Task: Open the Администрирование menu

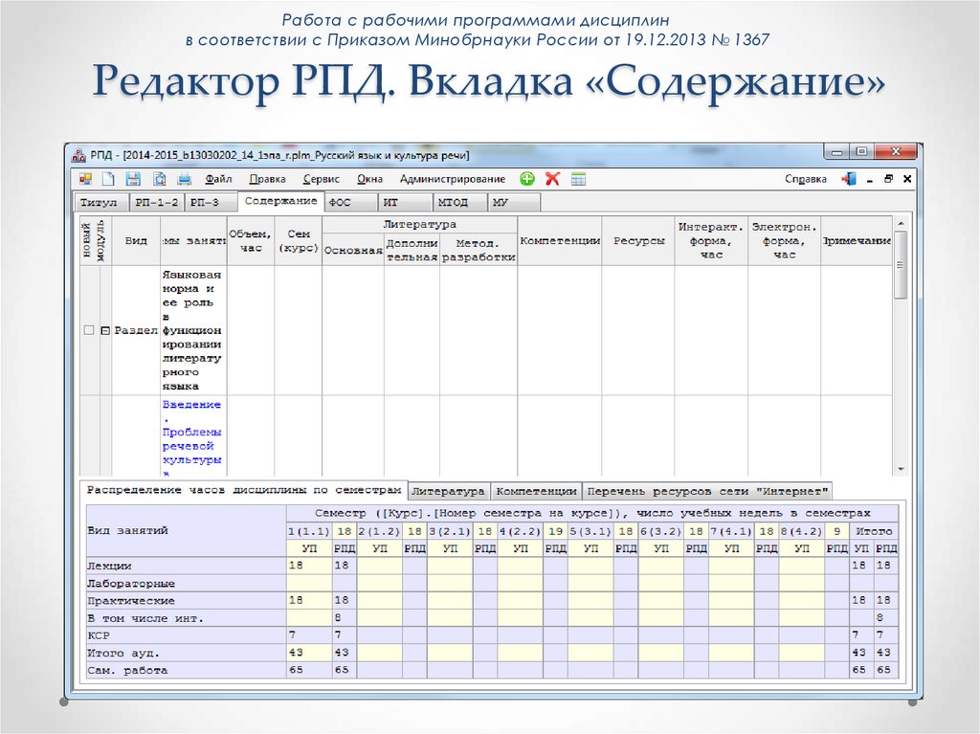Action: pos(454,179)
